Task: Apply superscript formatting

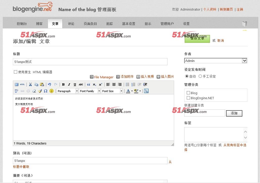Action: tap(100, 85)
